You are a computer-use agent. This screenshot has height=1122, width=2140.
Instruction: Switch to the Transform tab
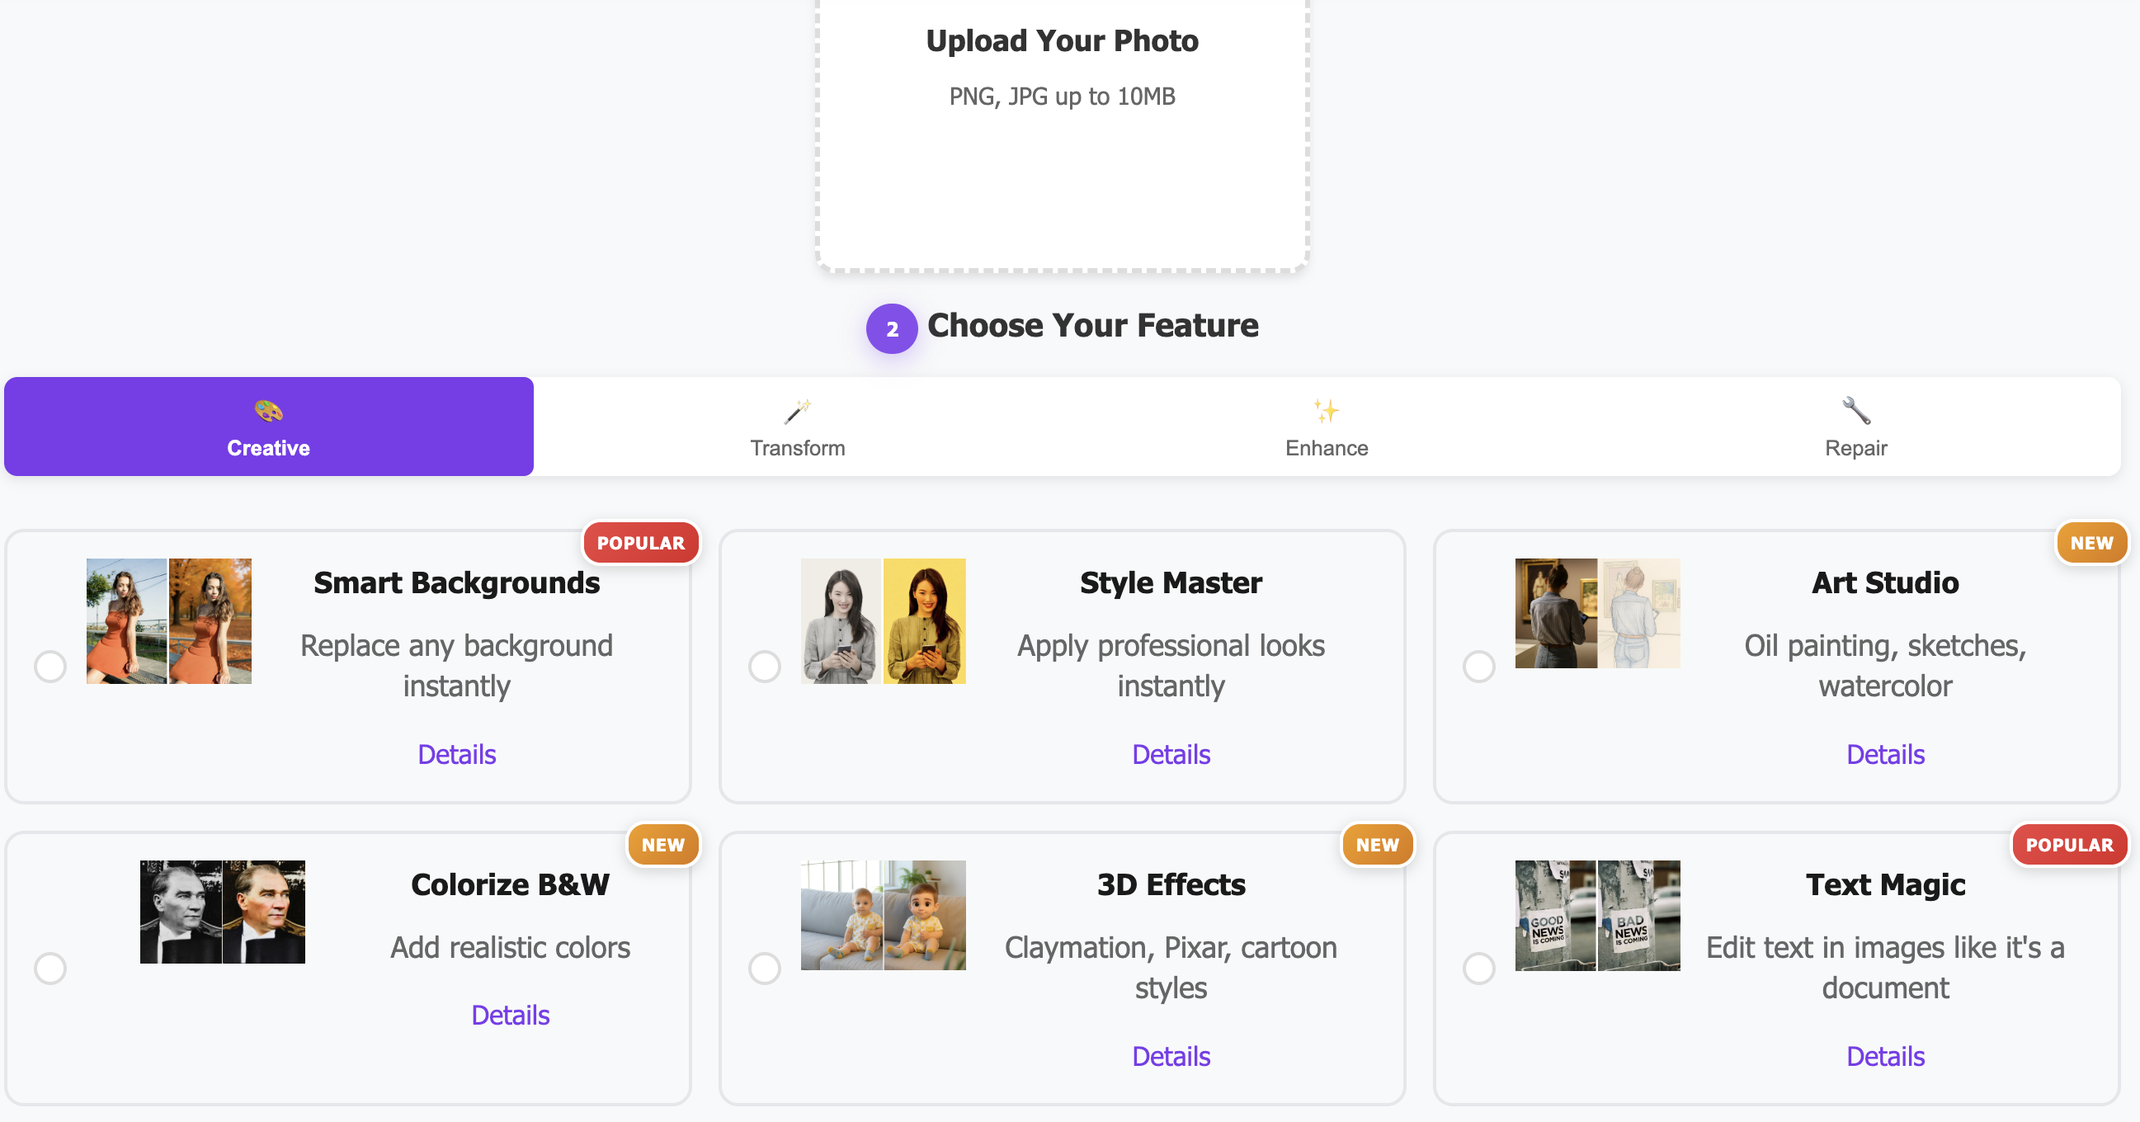(798, 427)
